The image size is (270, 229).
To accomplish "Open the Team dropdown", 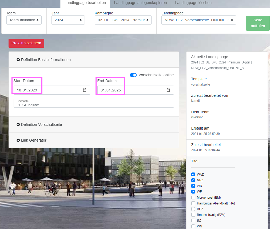I will pos(24,20).
